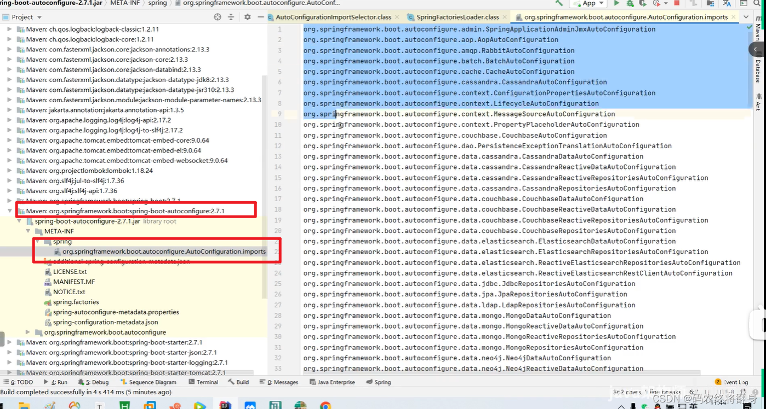
Task: Show hidden editor tabs chevron
Action: pos(746,17)
